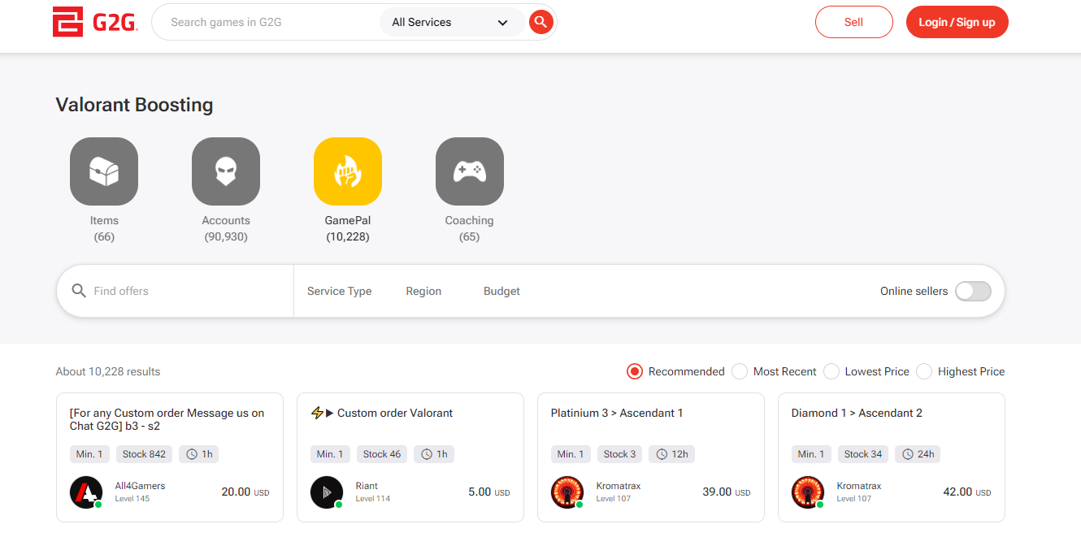Image resolution: width=1081 pixels, height=533 pixels.
Task: Click the Stock 3 badge
Action: click(x=619, y=454)
